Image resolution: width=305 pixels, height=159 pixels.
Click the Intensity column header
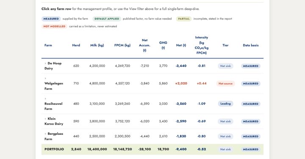point(202,45)
